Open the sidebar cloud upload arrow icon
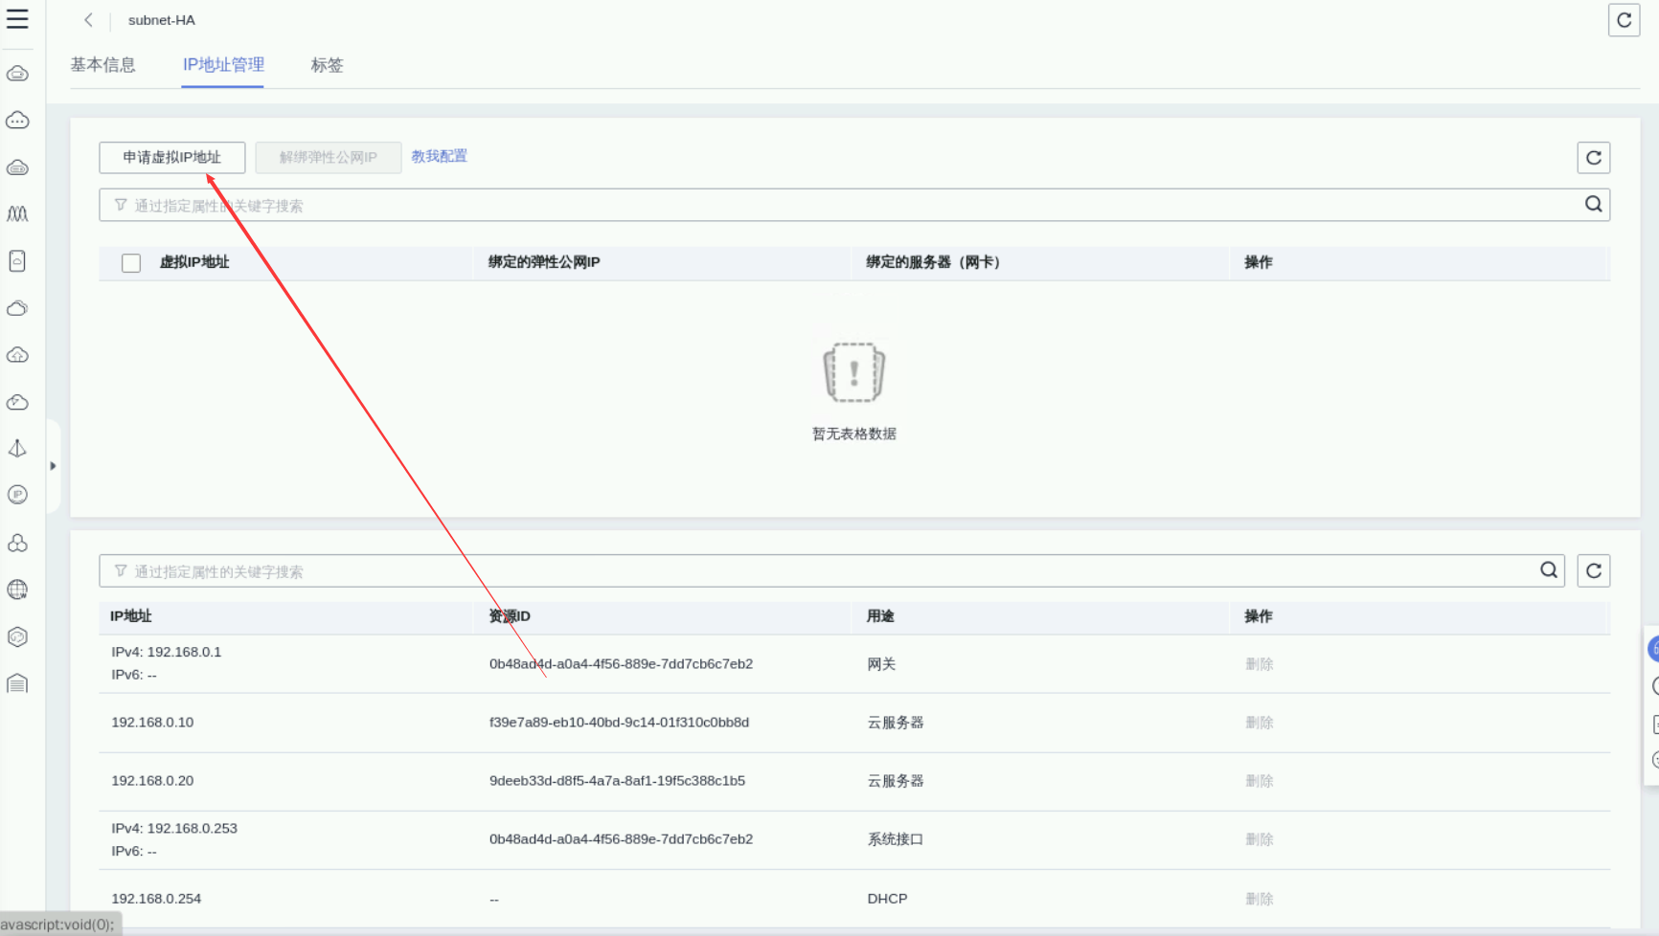Screen dimensions: 1659x936 pos(17,355)
